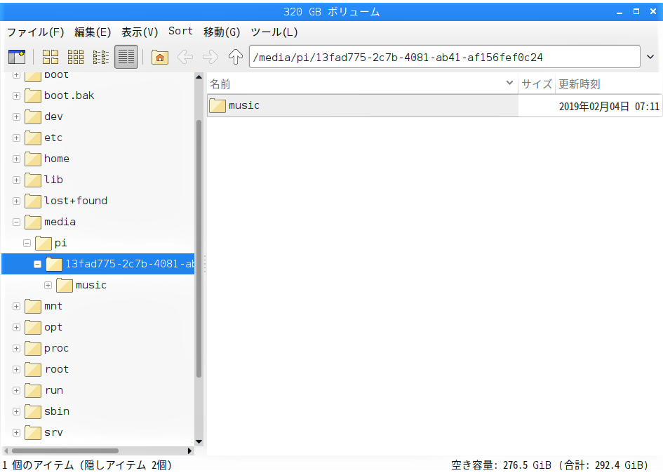The height and width of the screenshot is (473, 663).
Task: Click sidebar horizontal scroll right arrow
Action: tap(190, 451)
